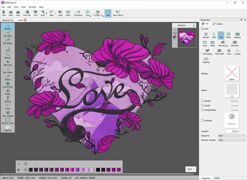Viewport: 247px width, 180px height.
Task: Click Show help on icon
Action: [x=118, y=13]
